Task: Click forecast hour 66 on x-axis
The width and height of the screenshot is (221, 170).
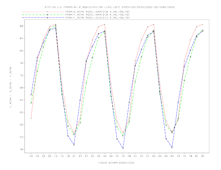Action: [x=166, y=156]
